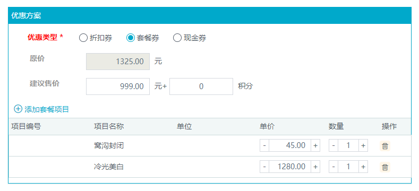Click the 冷光美白 item name
The image size is (419, 191).
[109, 167]
